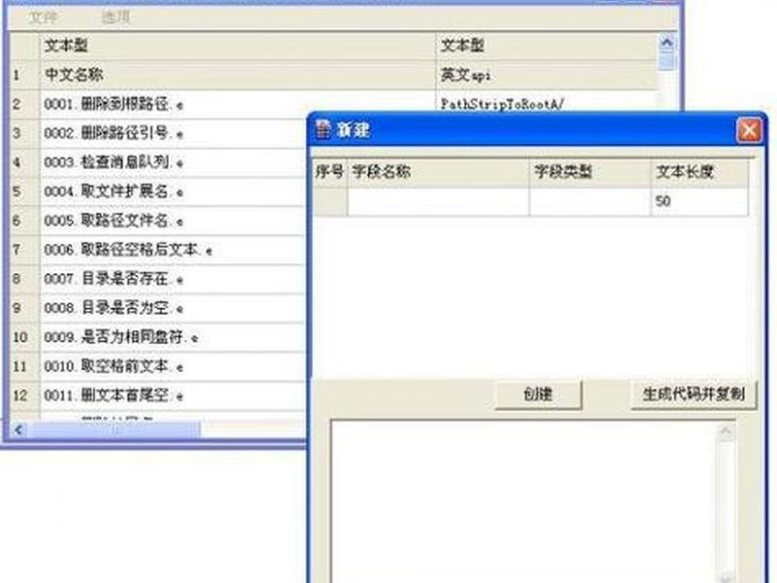Click the 文本长度 cell showing 50
The width and height of the screenshot is (777, 583).
click(699, 202)
